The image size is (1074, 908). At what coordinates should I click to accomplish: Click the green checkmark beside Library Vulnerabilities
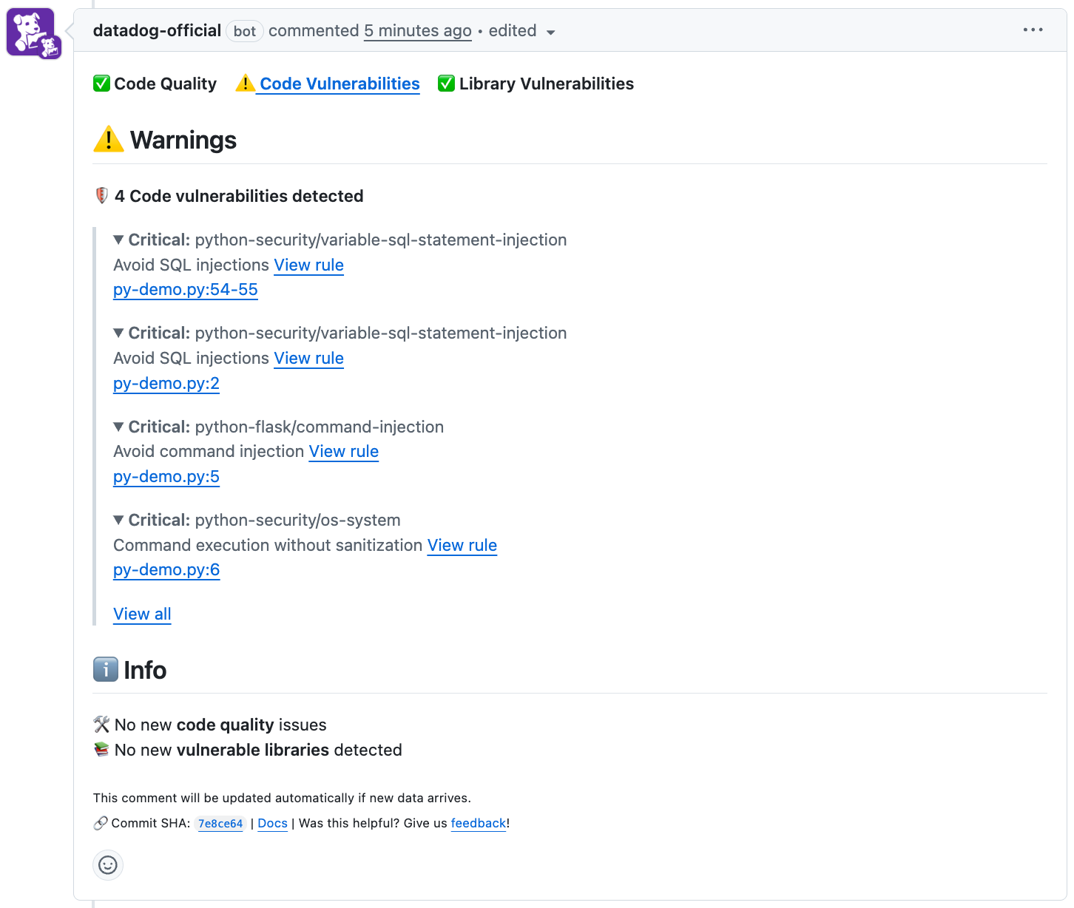446,84
